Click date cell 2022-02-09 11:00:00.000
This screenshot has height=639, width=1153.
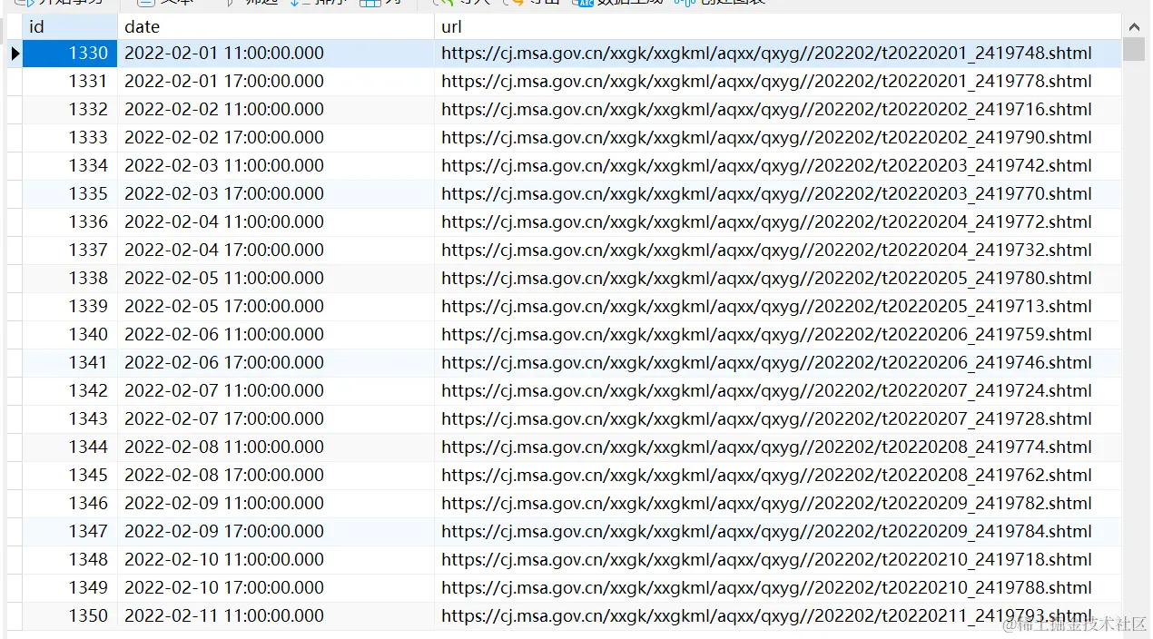click(x=276, y=504)
